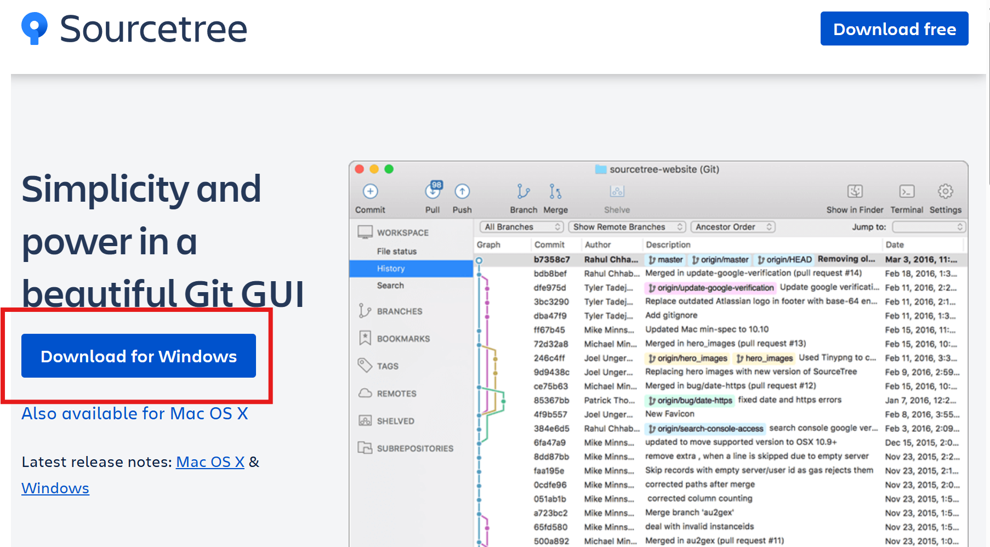Click the Subrepositories sidebar icon
Viewport: 990px width, 547px height.
click(x=365, y=448)
